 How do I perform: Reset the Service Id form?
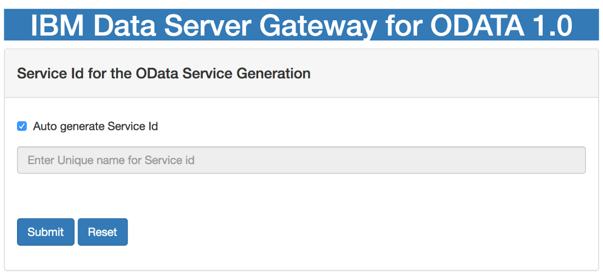103,232
